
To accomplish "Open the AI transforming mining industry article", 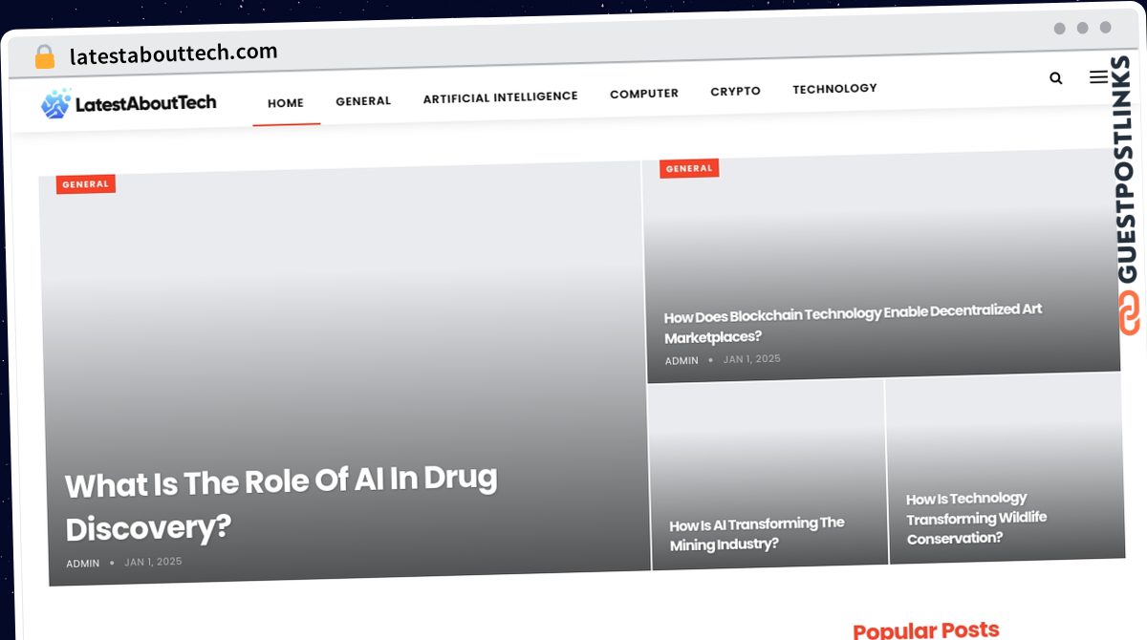I will click(x=756, y=534).
